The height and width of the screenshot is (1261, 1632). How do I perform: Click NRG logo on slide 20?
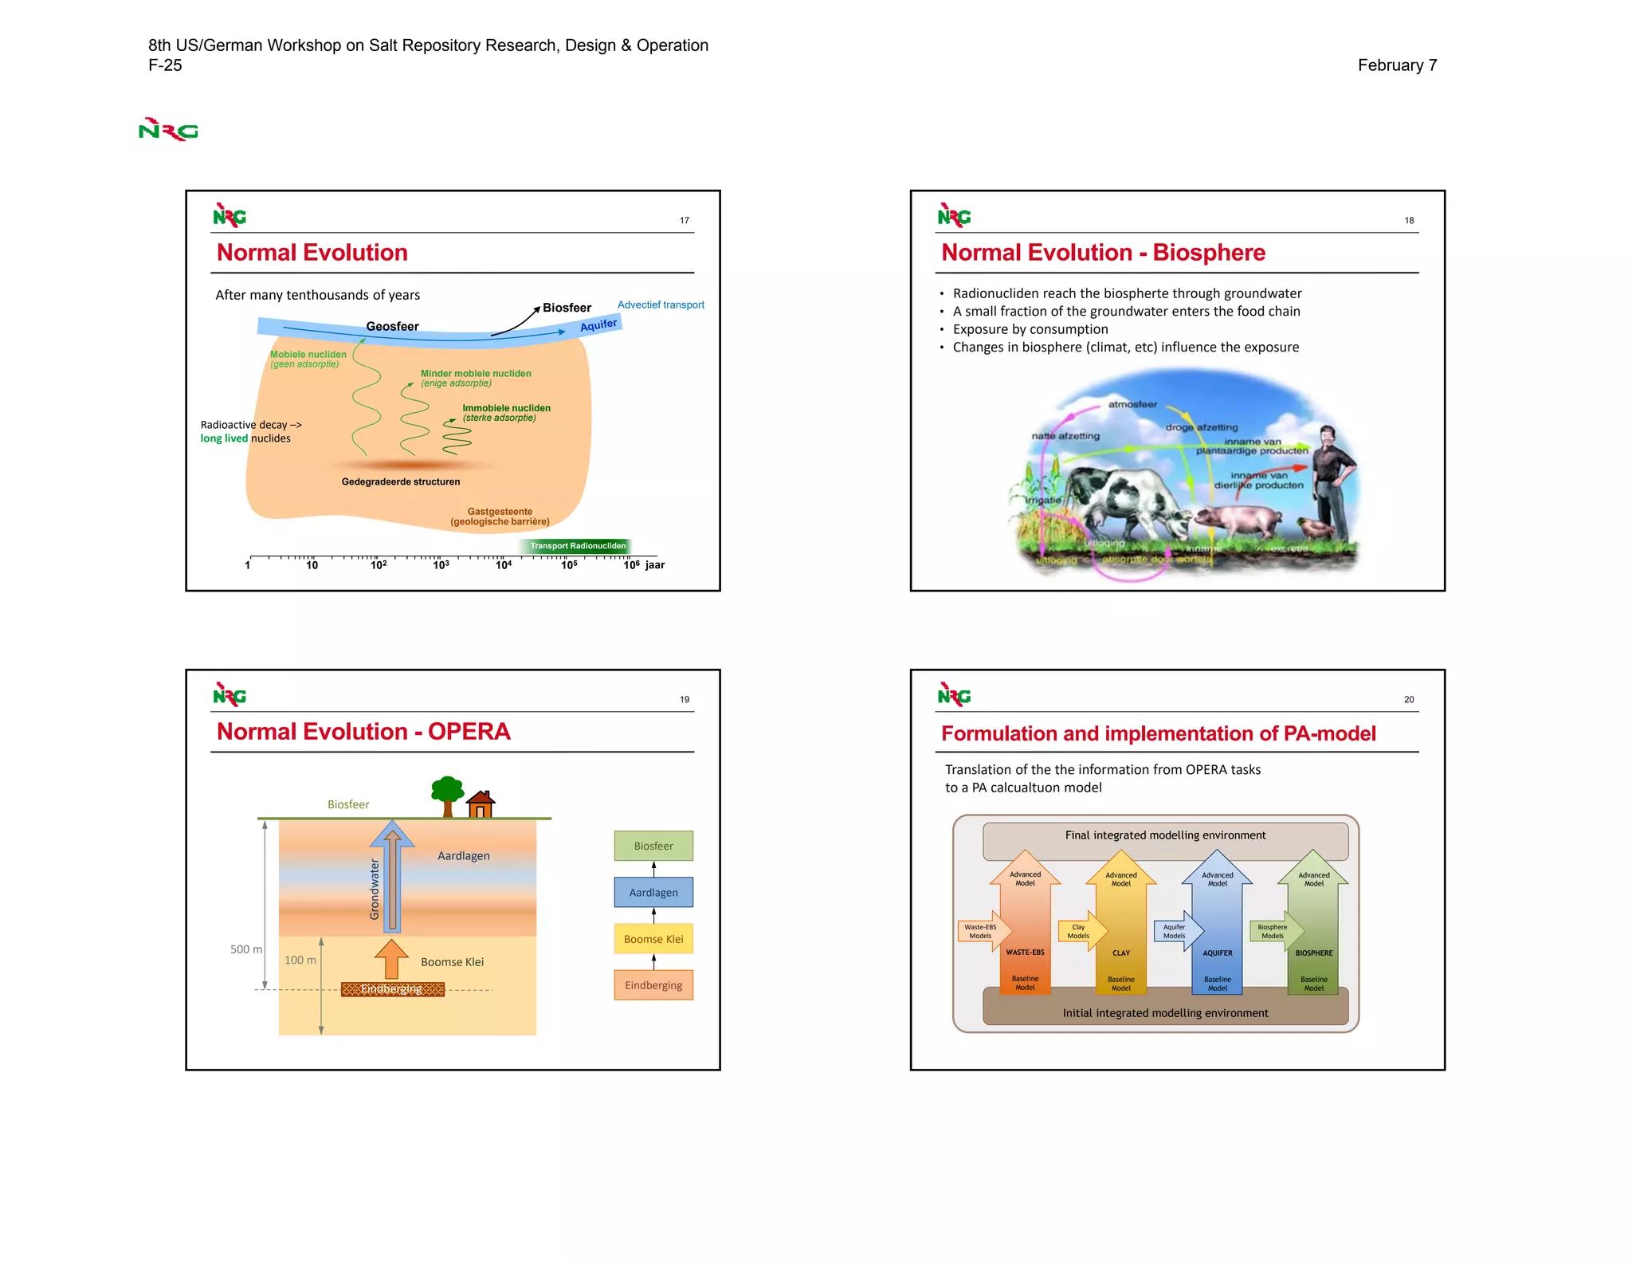(x=954, y=695)
